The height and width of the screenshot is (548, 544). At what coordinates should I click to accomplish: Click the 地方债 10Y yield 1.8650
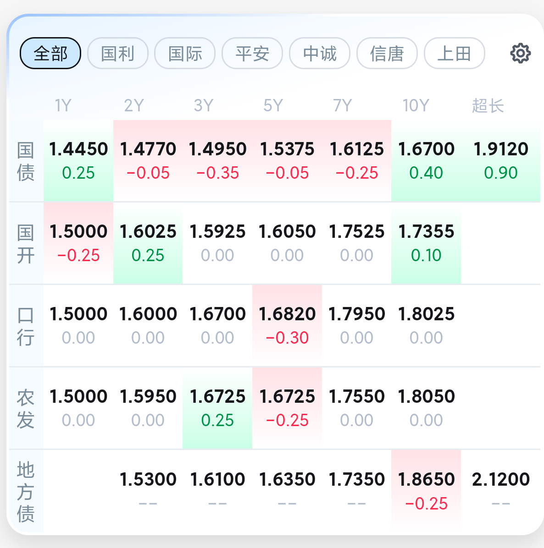coord(426,490)
